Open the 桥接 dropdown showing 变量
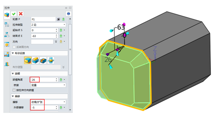The image size is (214, 117). (x=49, y=85)
